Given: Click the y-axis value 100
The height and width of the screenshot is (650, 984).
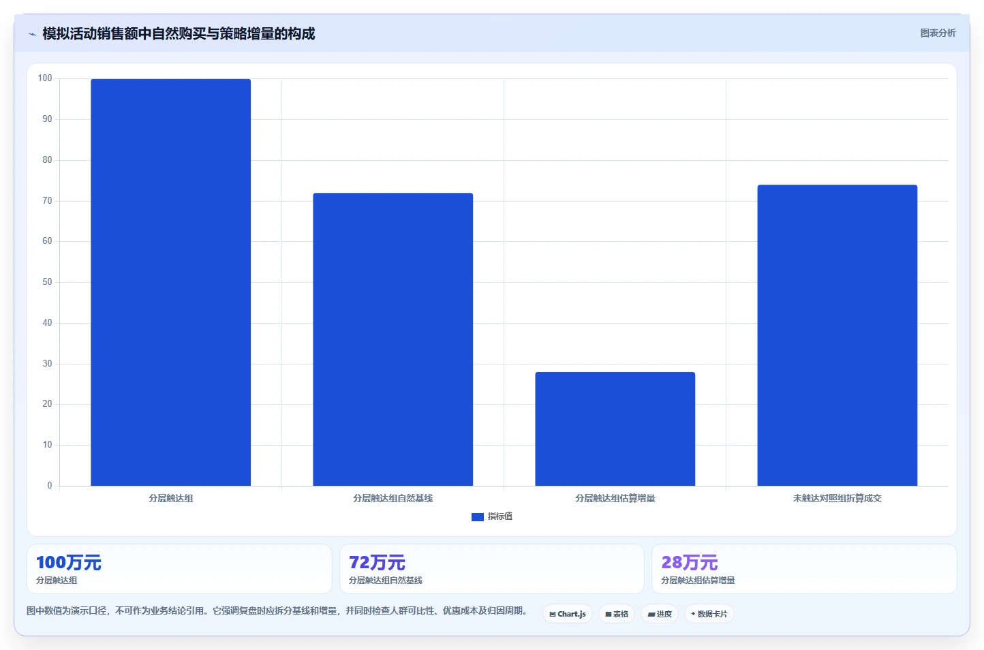Looking at the screenshot, I should (x=45, y=78).
